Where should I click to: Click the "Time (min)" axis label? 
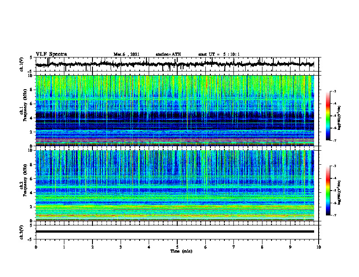181,251
